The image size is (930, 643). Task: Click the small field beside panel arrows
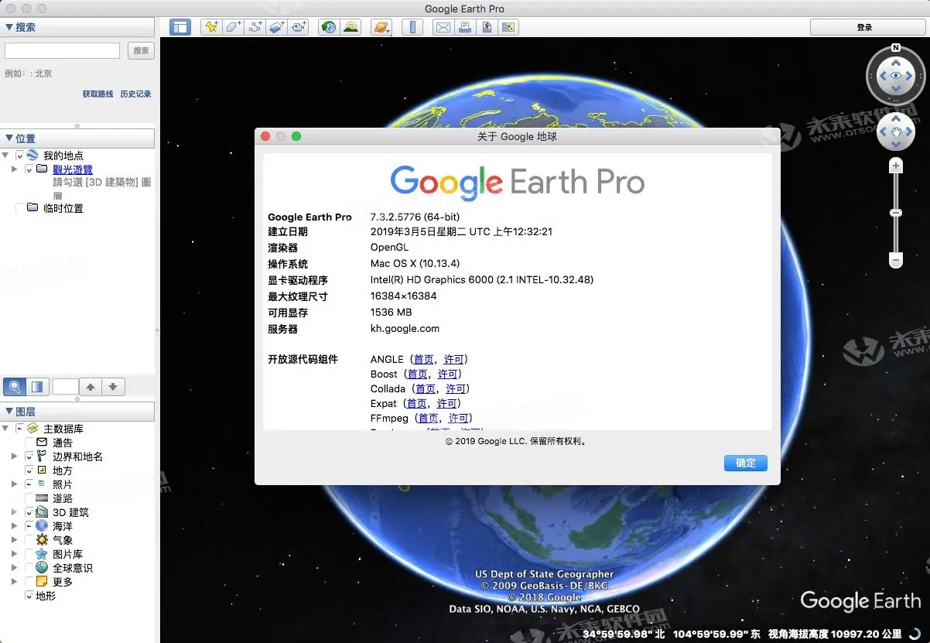click(65, 386)
